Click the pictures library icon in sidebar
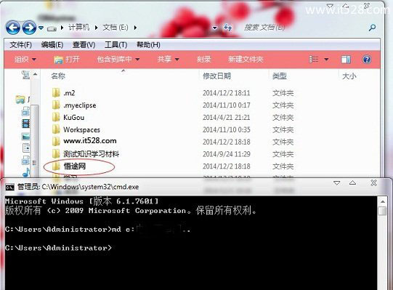This screenshot has width=393, height=290. [26, 136]
